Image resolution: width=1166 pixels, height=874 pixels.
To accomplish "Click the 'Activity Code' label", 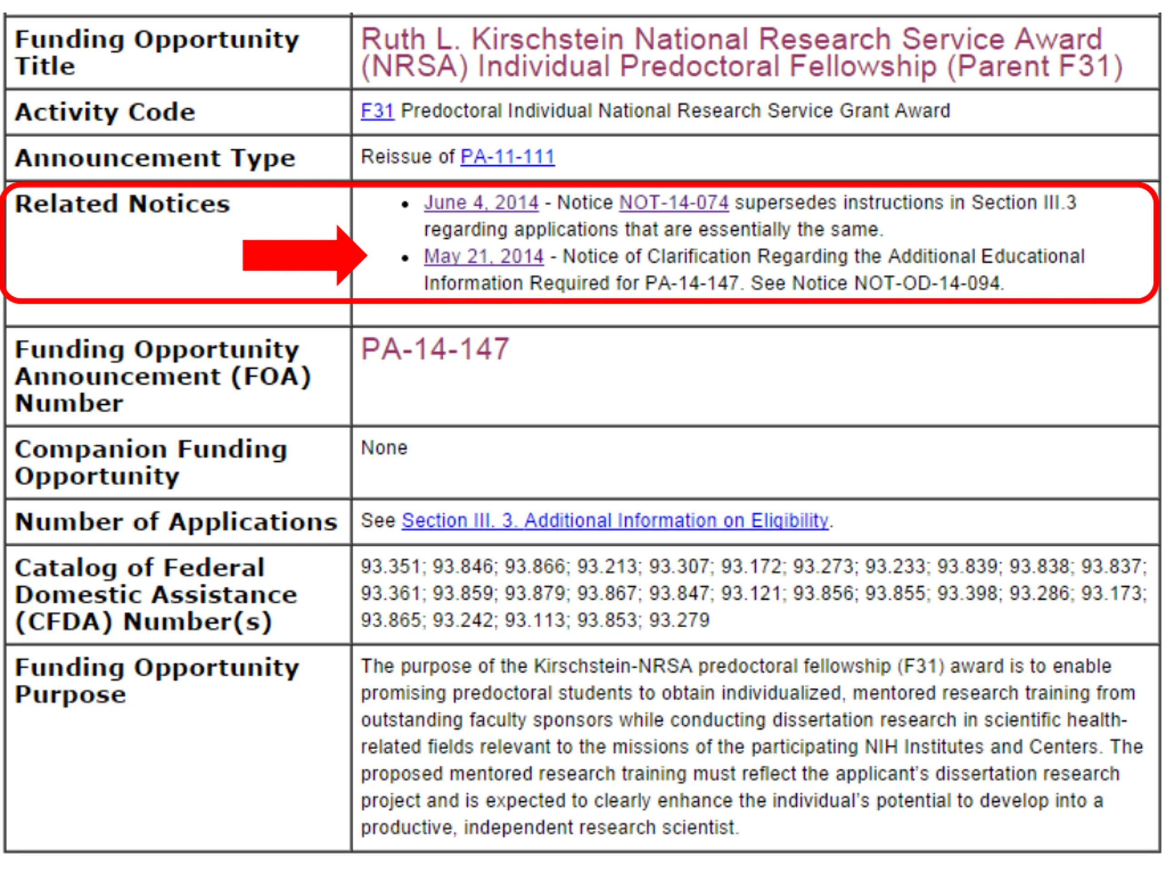I will [x=105, y=112].
